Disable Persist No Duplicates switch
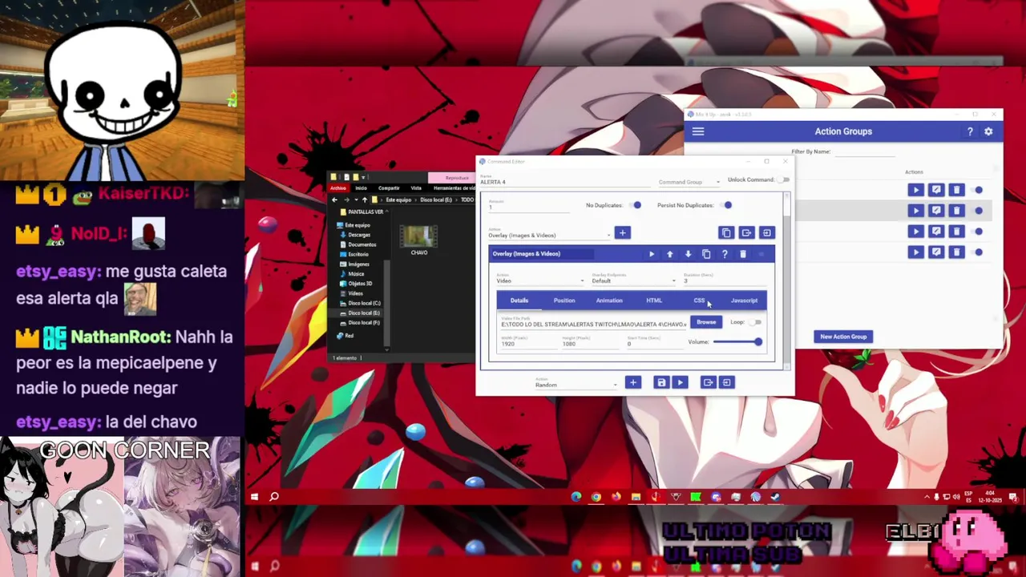The image size is (1026, 577). click(x=726, y=205)
